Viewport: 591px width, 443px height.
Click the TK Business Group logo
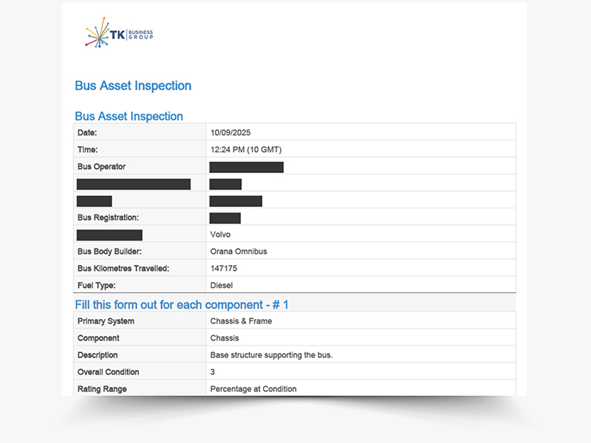click(x=118, y=33)
